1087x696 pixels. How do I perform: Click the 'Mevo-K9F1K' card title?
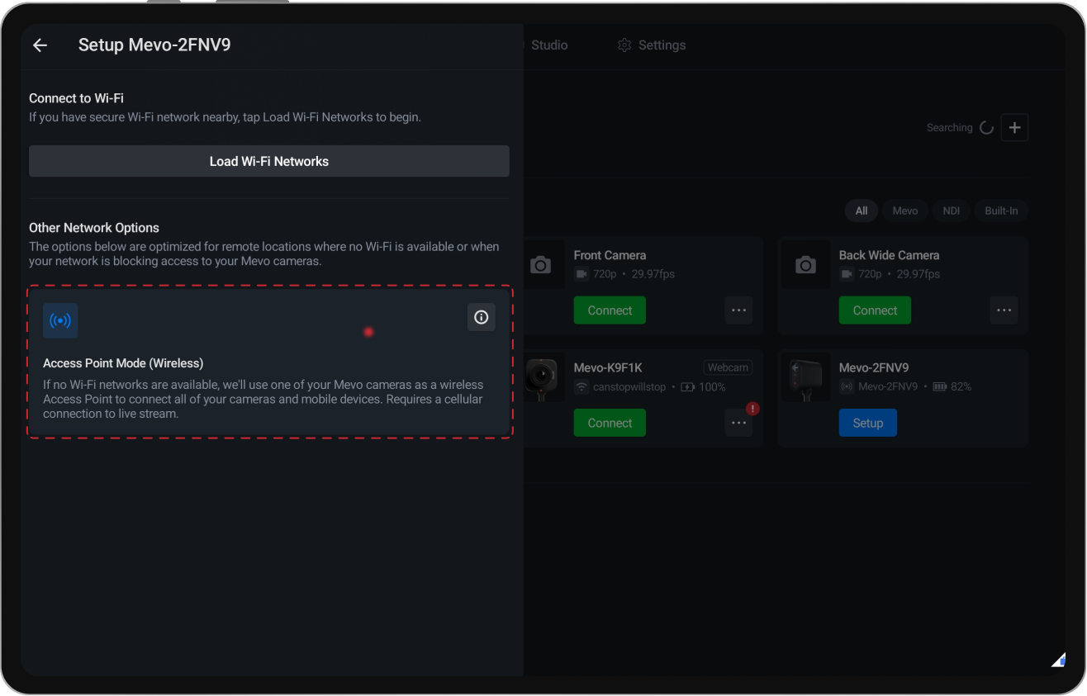point(608,367)
